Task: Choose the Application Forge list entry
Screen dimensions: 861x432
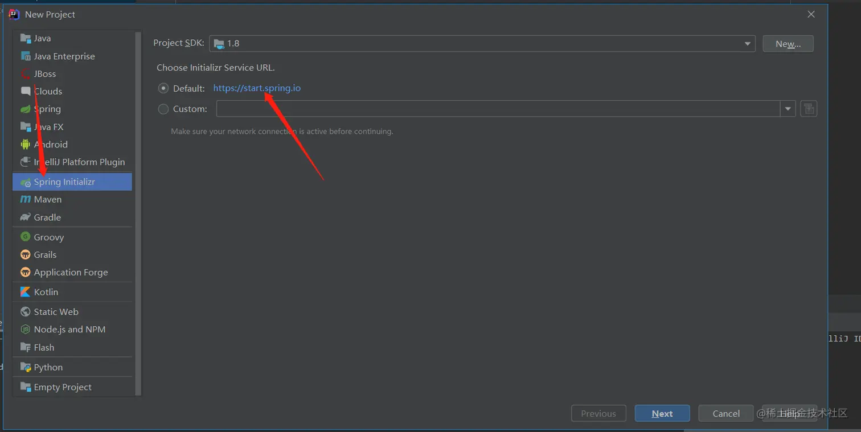Action: 72,272
